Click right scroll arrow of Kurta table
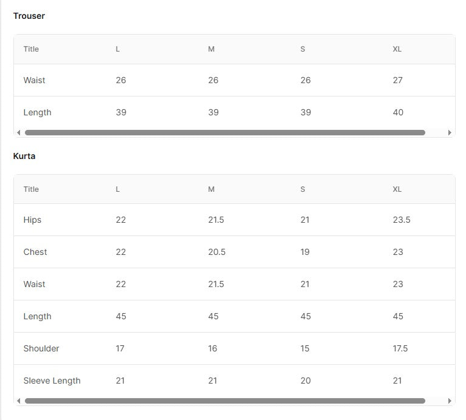466x420 pixels. tap(450, 401)
